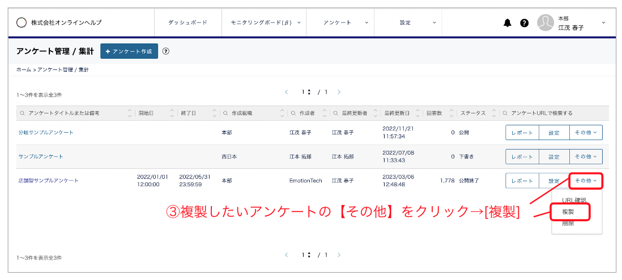The height and width of the screenshot is (280, 622).
Task: Open その他 dropdown for 分岐サンプルアンケート
Action: [586, 133]
